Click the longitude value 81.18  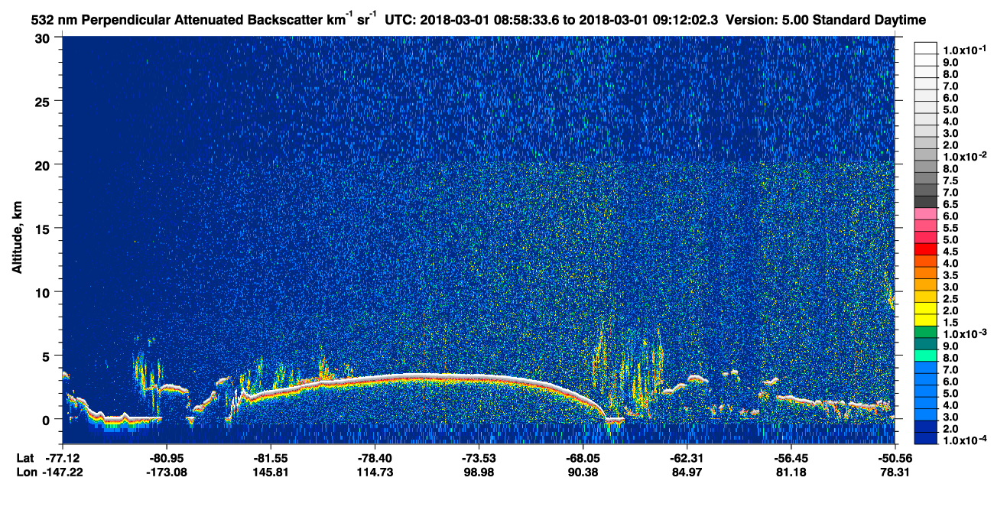(x=790, y=472)
